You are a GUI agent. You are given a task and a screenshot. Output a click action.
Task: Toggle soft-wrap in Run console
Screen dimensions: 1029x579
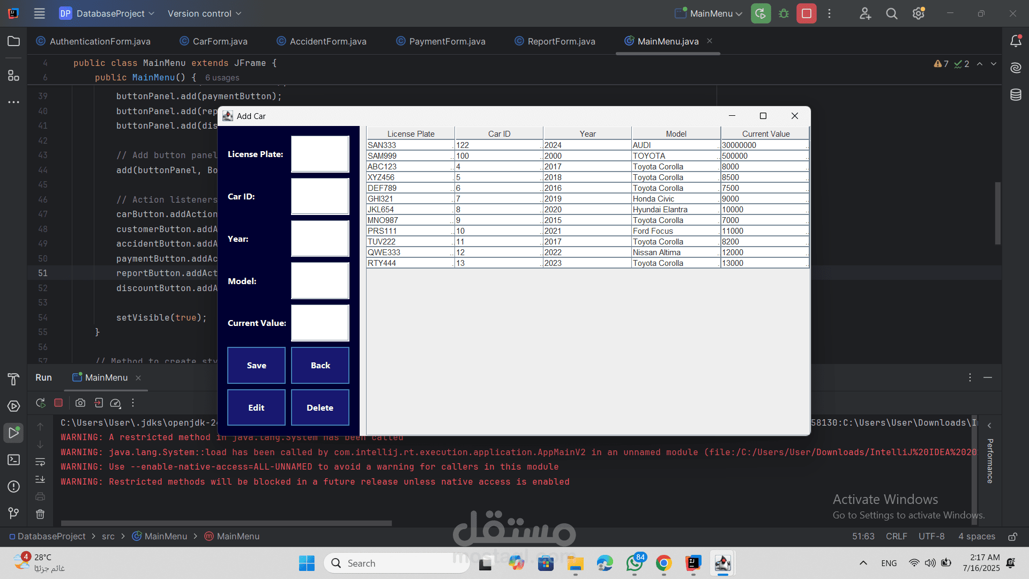[40, 462]
